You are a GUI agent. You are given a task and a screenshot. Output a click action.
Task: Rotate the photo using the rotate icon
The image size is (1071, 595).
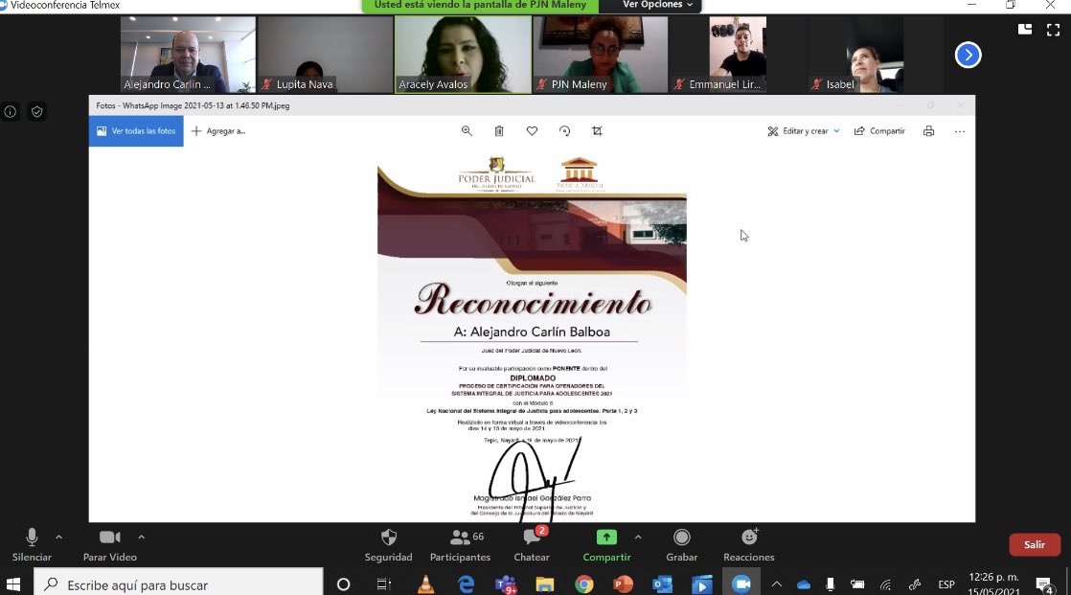pos(565,131)
